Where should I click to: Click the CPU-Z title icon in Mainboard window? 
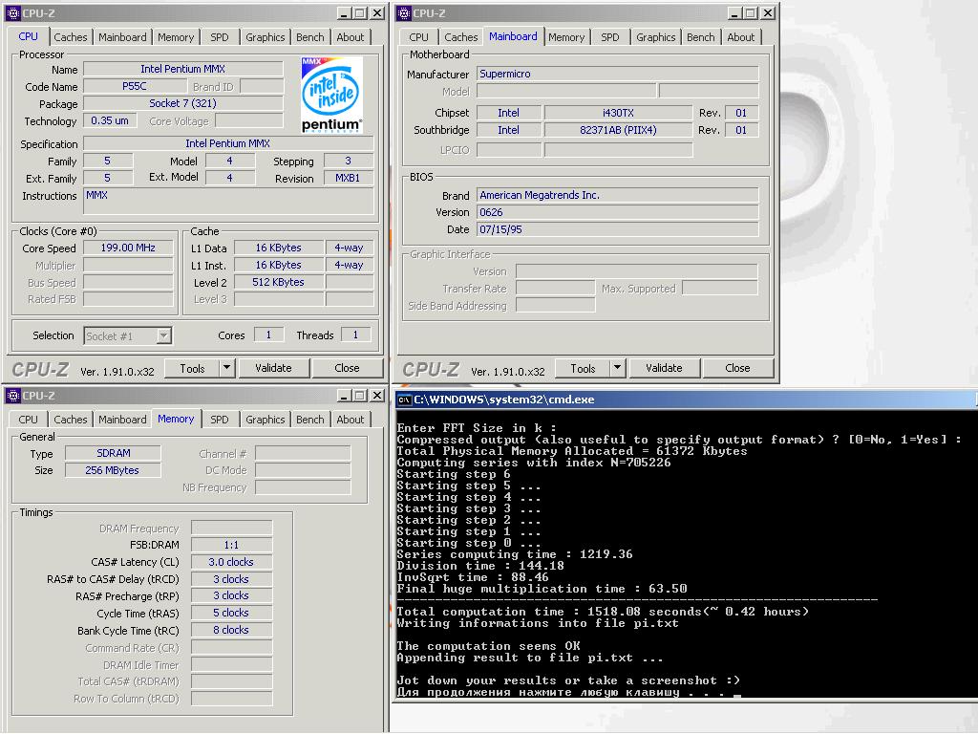pyautogui.click(x=404, y=13)
